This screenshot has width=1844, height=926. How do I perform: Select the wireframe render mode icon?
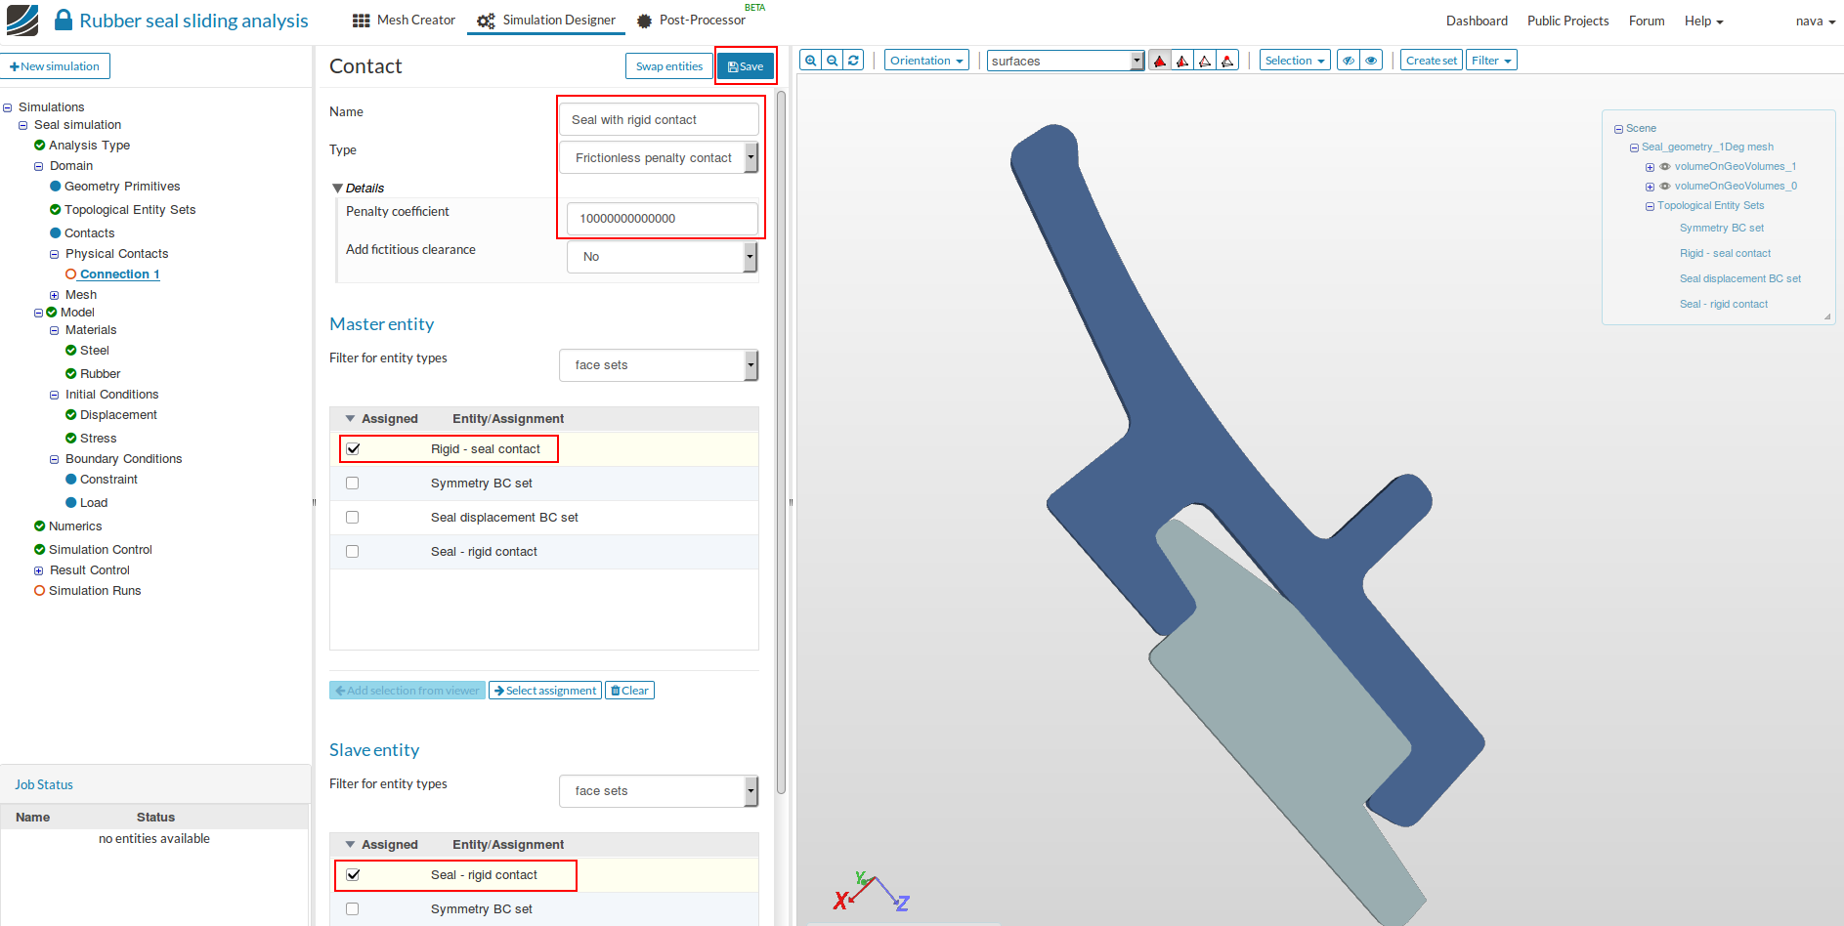tap(1205, 61)
